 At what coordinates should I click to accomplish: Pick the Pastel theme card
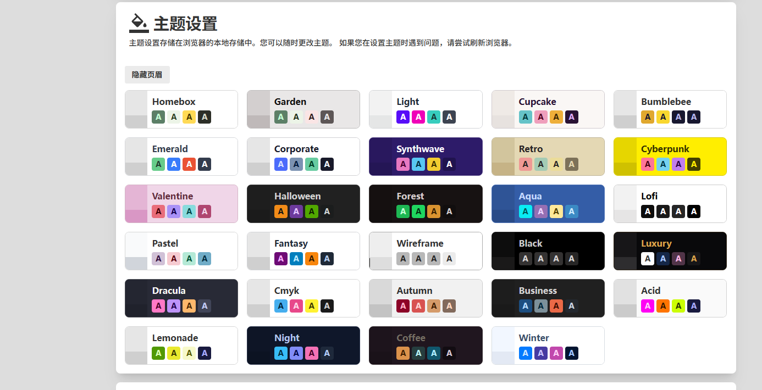coord(181,251)
